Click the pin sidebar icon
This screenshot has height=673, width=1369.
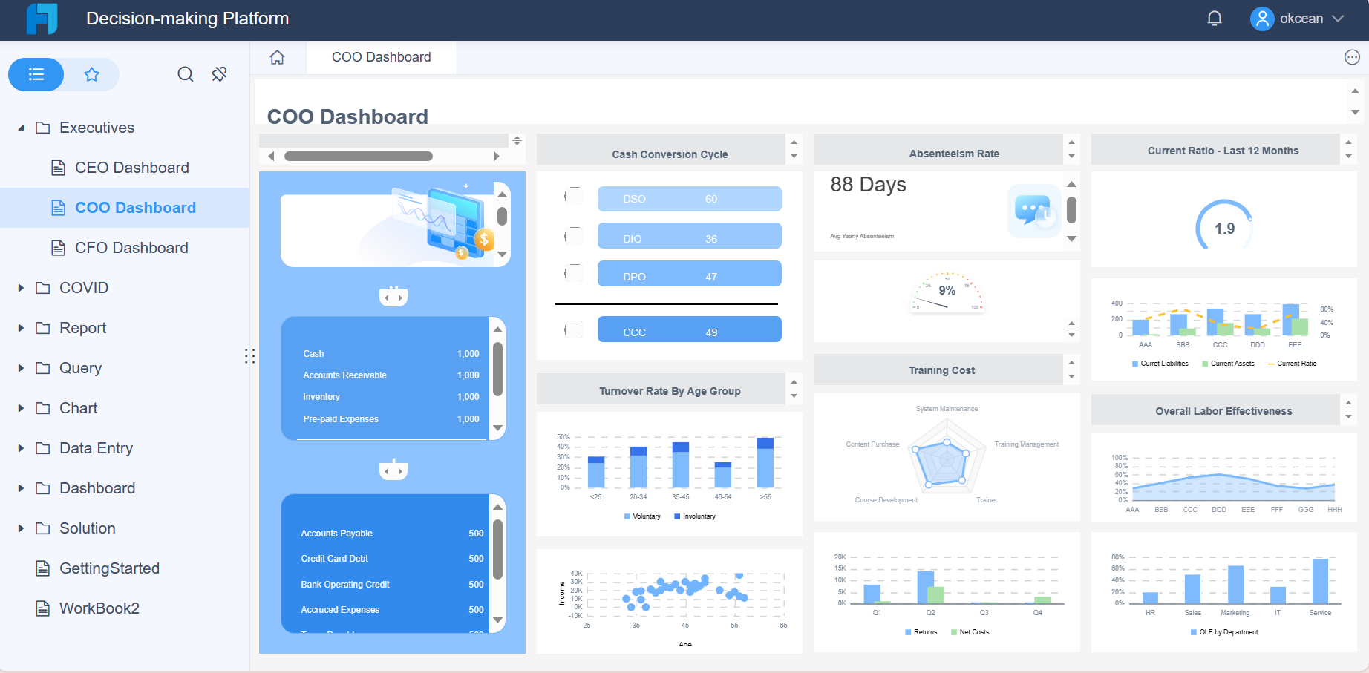pos(219,74)
